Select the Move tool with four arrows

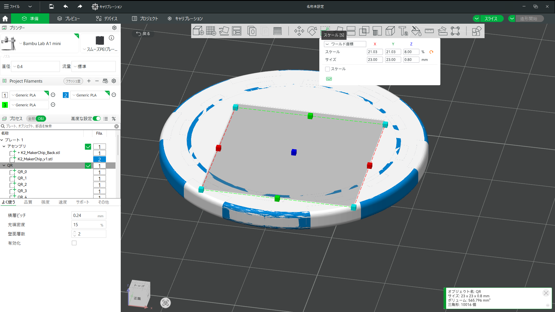299,31
